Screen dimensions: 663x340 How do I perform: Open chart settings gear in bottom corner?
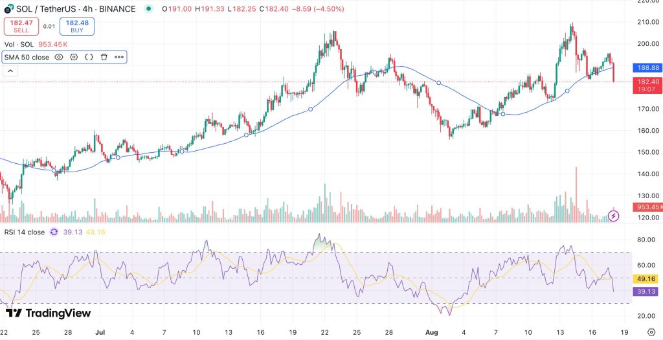651,332
